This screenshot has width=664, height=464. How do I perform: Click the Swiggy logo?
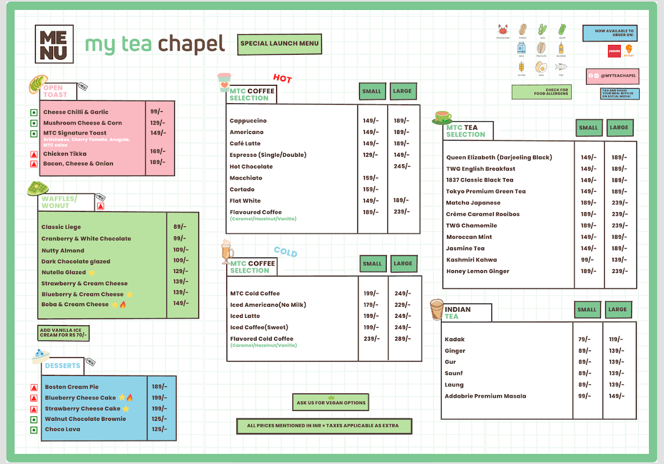tap(629, 51)
